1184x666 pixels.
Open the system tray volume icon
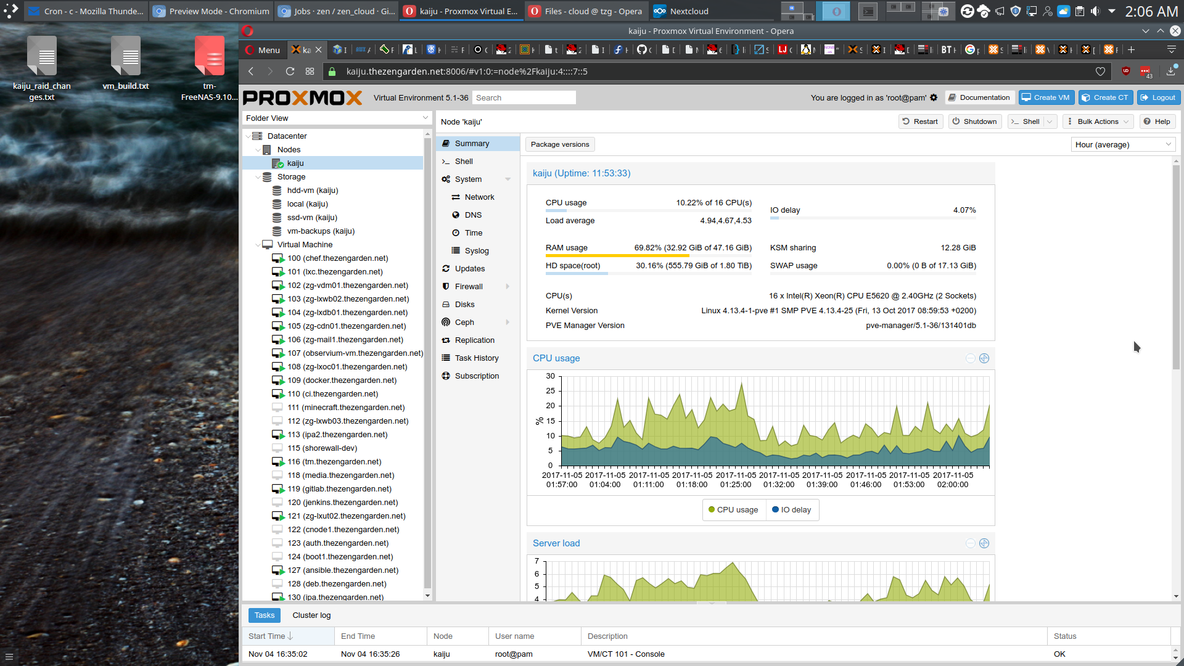click(x=1095, y=11)
